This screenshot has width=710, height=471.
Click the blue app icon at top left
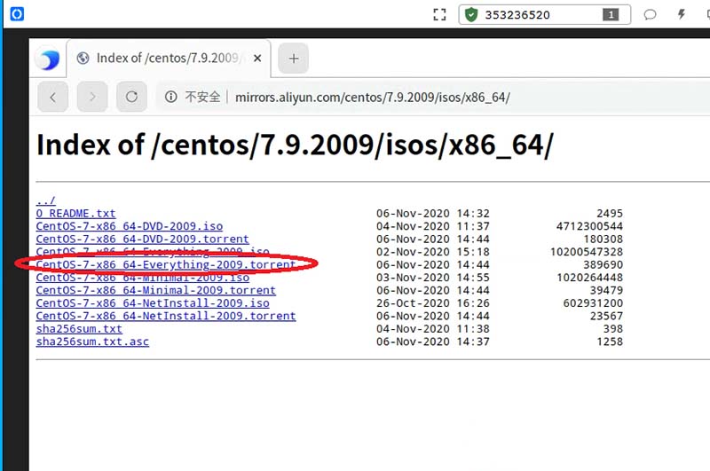(17, 14)
